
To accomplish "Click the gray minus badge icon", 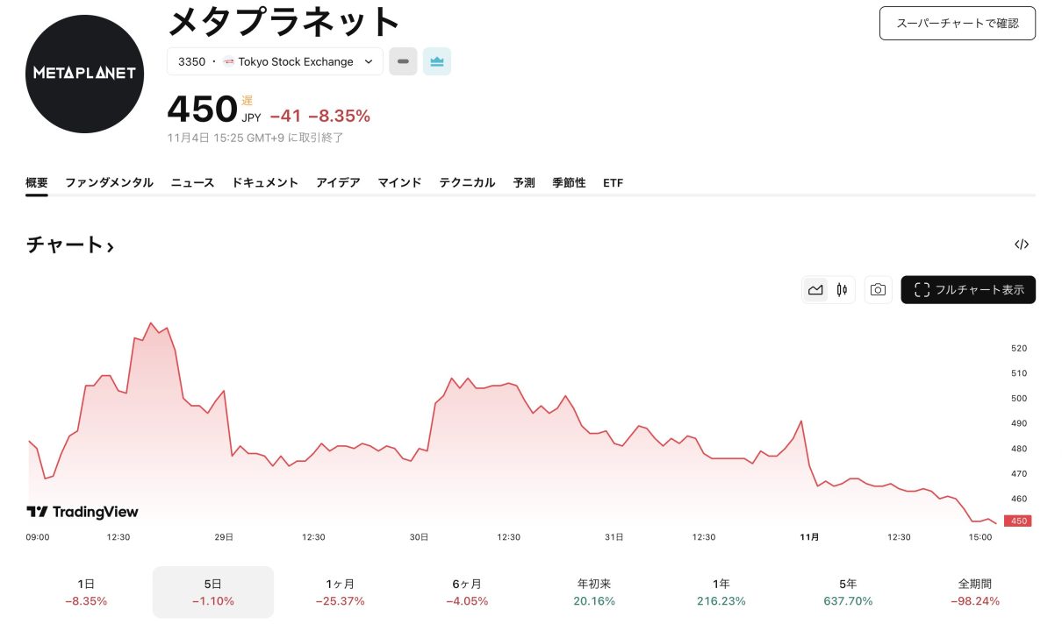I will [403, 61].
